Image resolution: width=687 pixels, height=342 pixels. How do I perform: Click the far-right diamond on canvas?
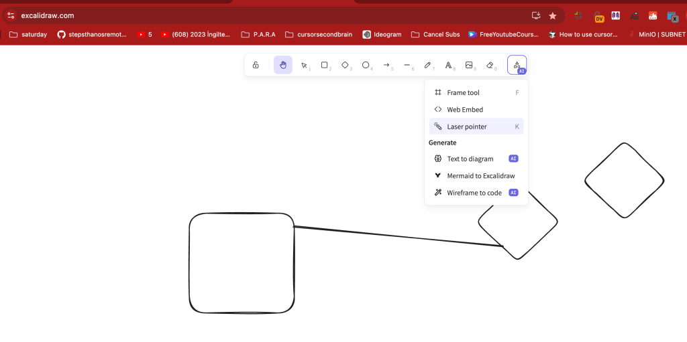tap(625, 180)
